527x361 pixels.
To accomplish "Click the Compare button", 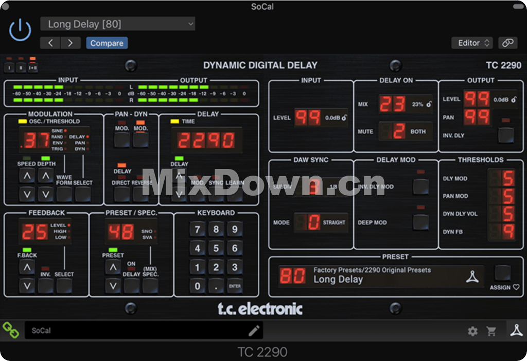I will (x=107, y=43).
